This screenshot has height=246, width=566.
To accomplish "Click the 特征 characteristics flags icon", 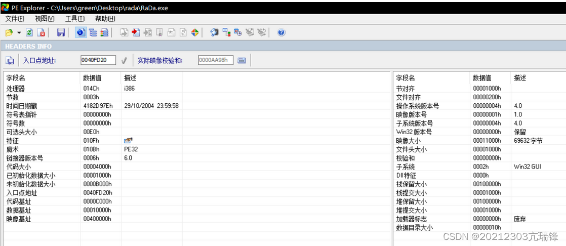I will (128, 141).
